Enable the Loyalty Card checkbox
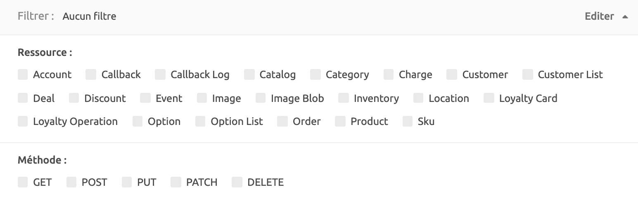Screen dimensions: 638x201 click(489, 98)
